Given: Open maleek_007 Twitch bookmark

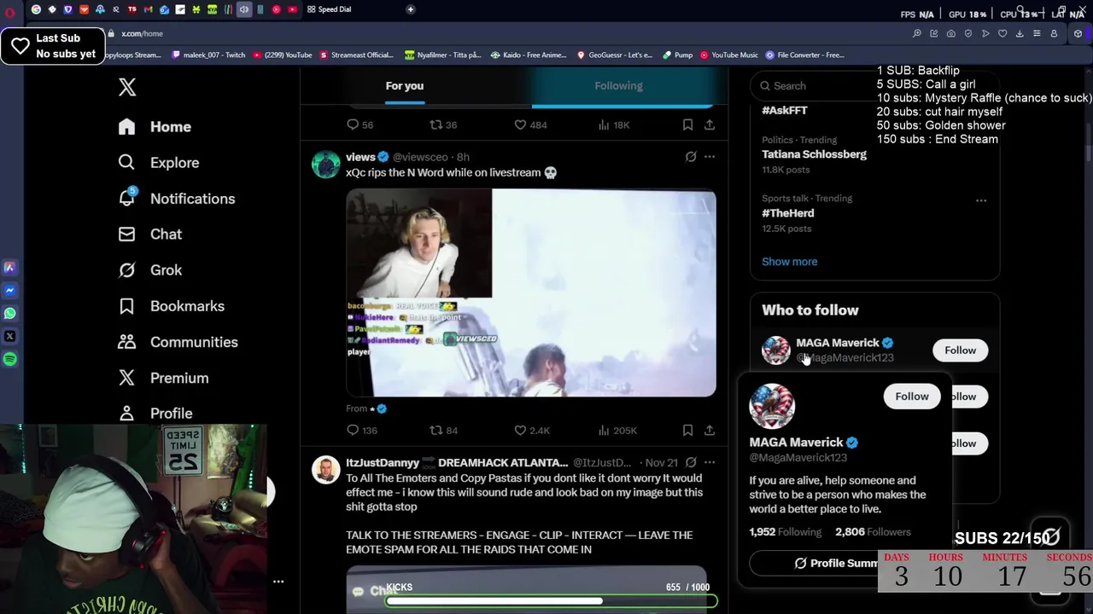Looking at the screenshot, I should [207, 55].
